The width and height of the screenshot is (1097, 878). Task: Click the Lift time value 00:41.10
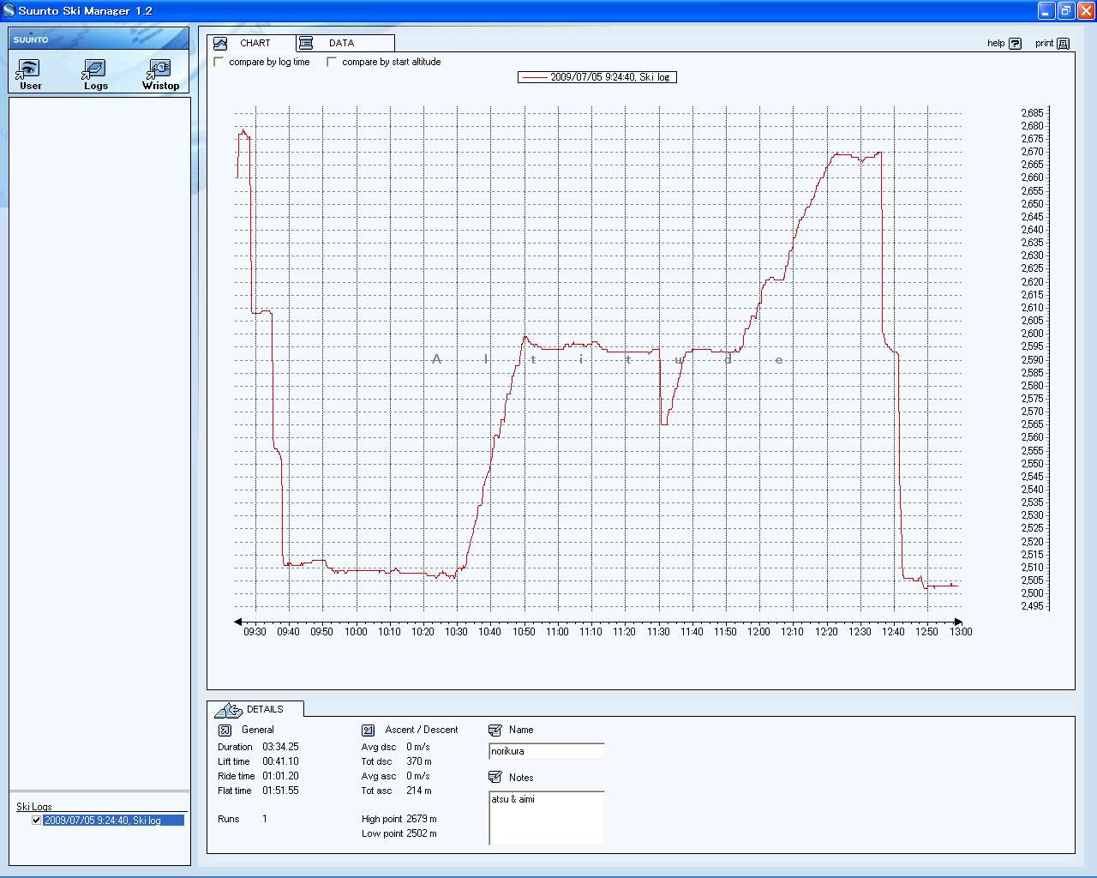coord(280,761)
